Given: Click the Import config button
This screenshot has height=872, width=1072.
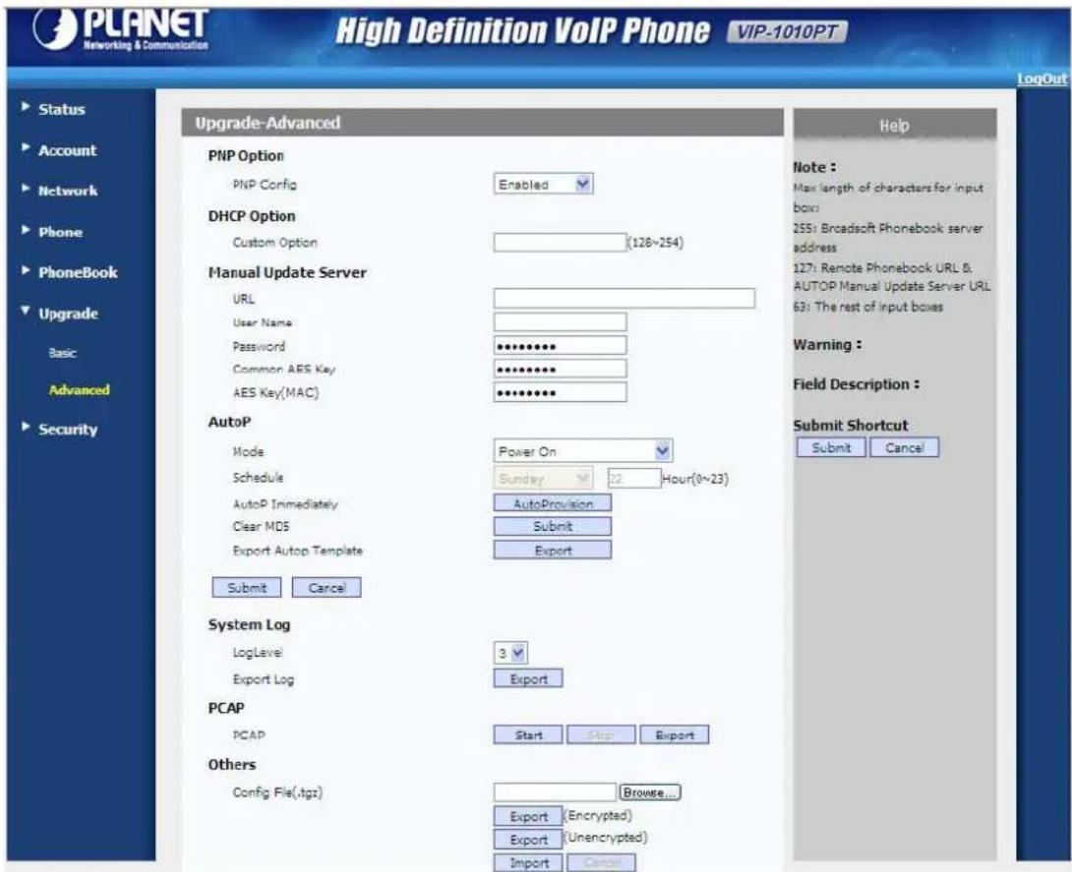Looking at the screenshot, I should tap(528, 863).
